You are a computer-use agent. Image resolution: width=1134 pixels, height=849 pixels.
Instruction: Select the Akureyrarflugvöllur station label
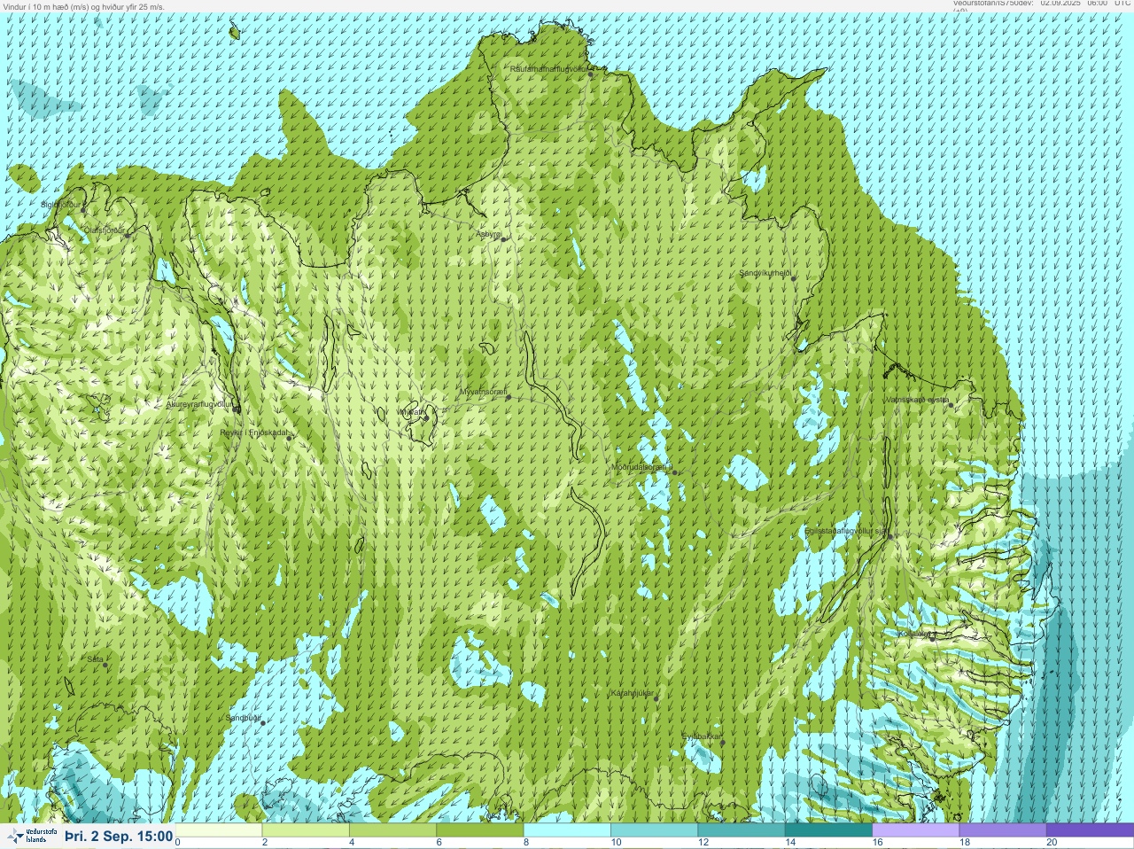[x=199, y=404]
